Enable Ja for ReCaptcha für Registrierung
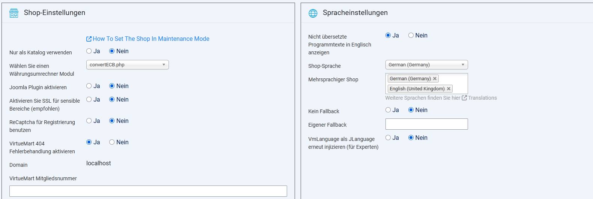The height and width of the screenshot is (199, 593). (x=89, y=121)
